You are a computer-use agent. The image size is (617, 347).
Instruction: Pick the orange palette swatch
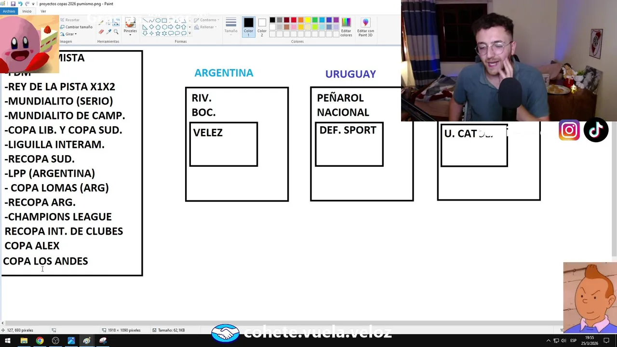(301, 20)
